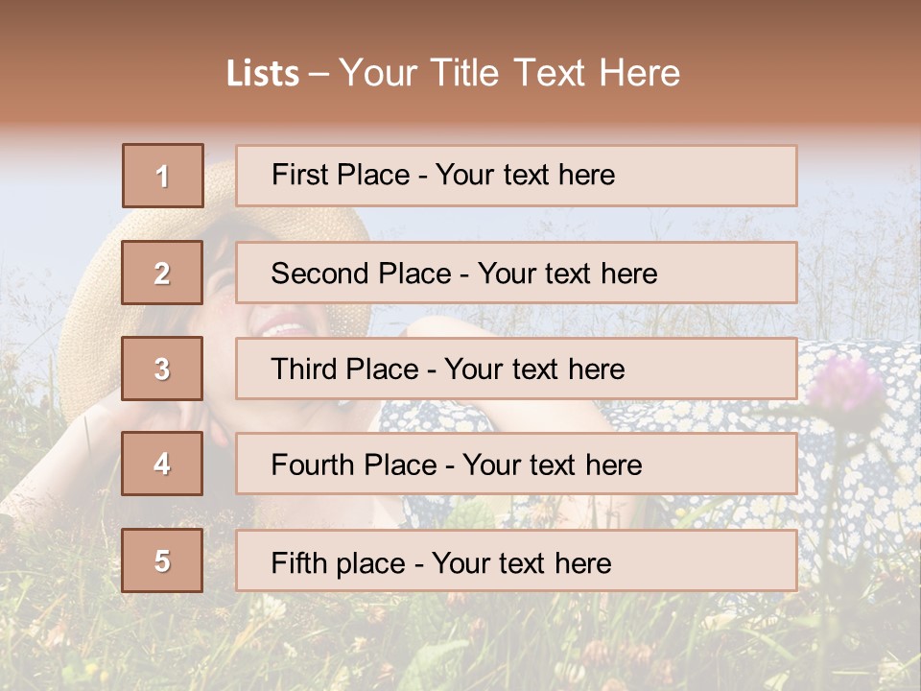Viewport: 921px width, 691px height.
Task: Click the woman's elbow between rows two and three
Action: (x=422, y=322)
